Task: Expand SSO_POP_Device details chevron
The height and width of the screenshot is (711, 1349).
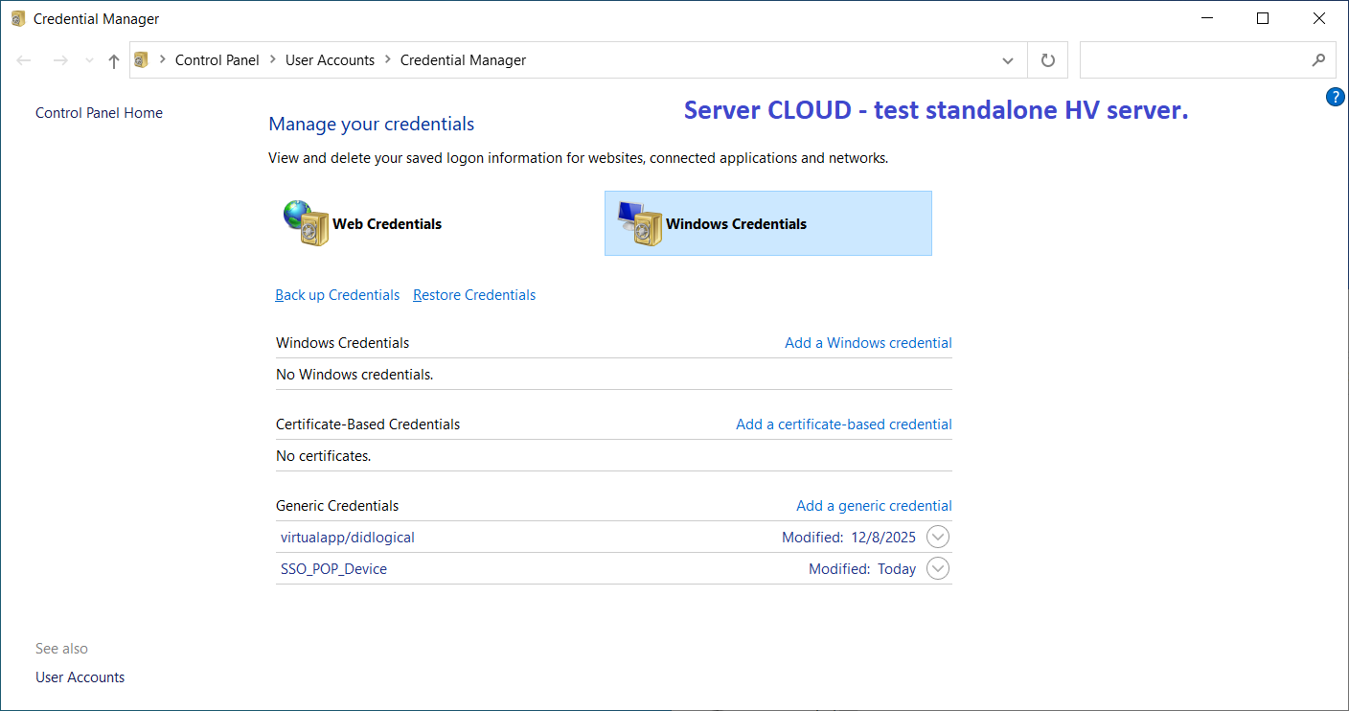Action: pyautogui.click(x=938, y=568)
